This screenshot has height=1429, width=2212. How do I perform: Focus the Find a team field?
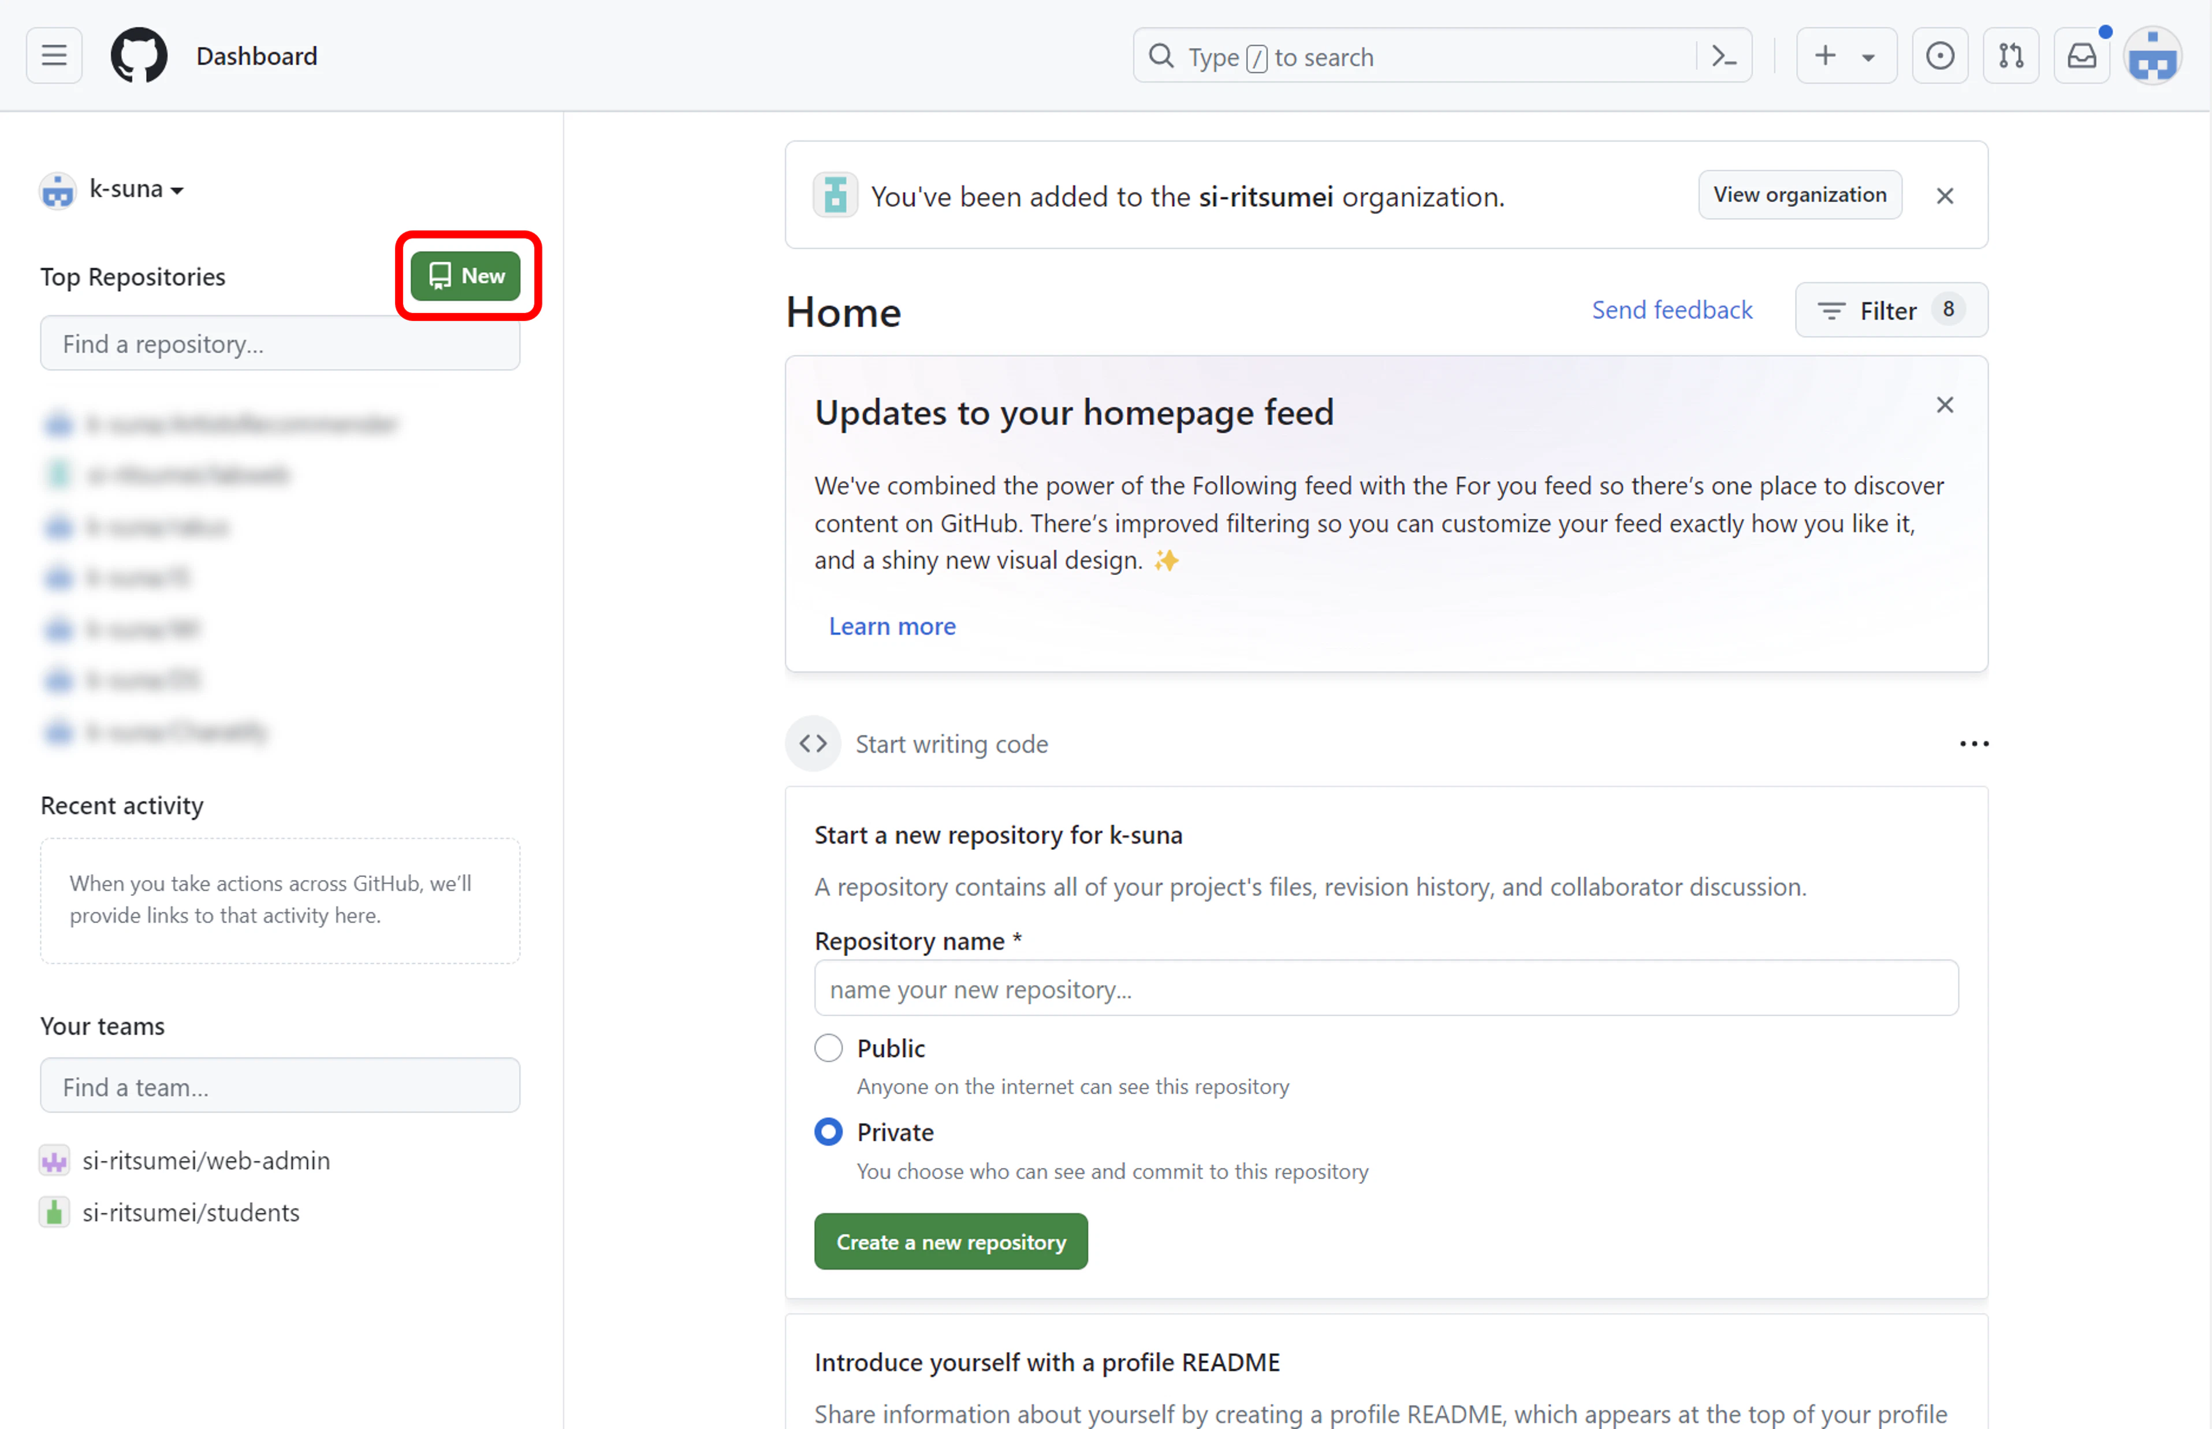click(280, 1085)
